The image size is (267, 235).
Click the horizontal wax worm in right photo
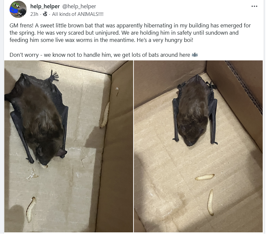tap(204, 177)
